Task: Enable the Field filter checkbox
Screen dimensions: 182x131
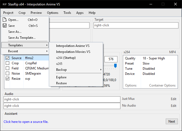Action: tap(8, 68)
